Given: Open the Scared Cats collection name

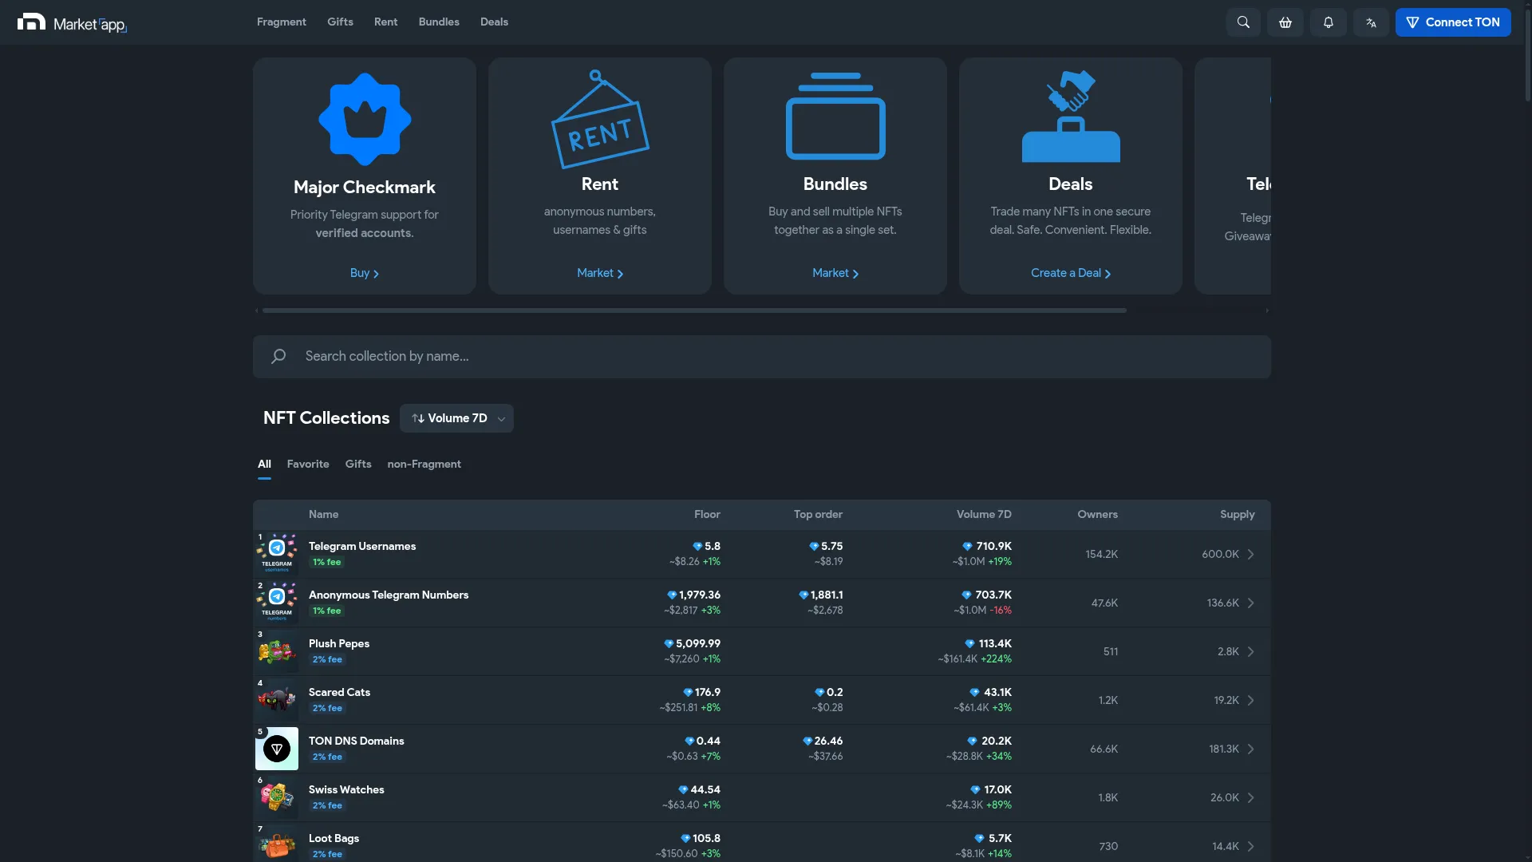Looking at the screenshot, I should click(x=339, y=693).
